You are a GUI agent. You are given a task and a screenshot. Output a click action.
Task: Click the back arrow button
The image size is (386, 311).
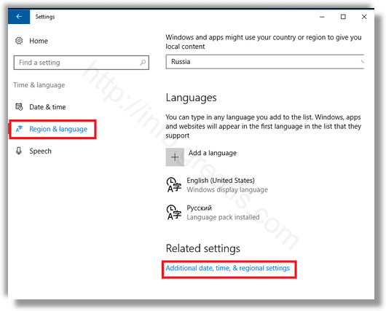(19, 17)
